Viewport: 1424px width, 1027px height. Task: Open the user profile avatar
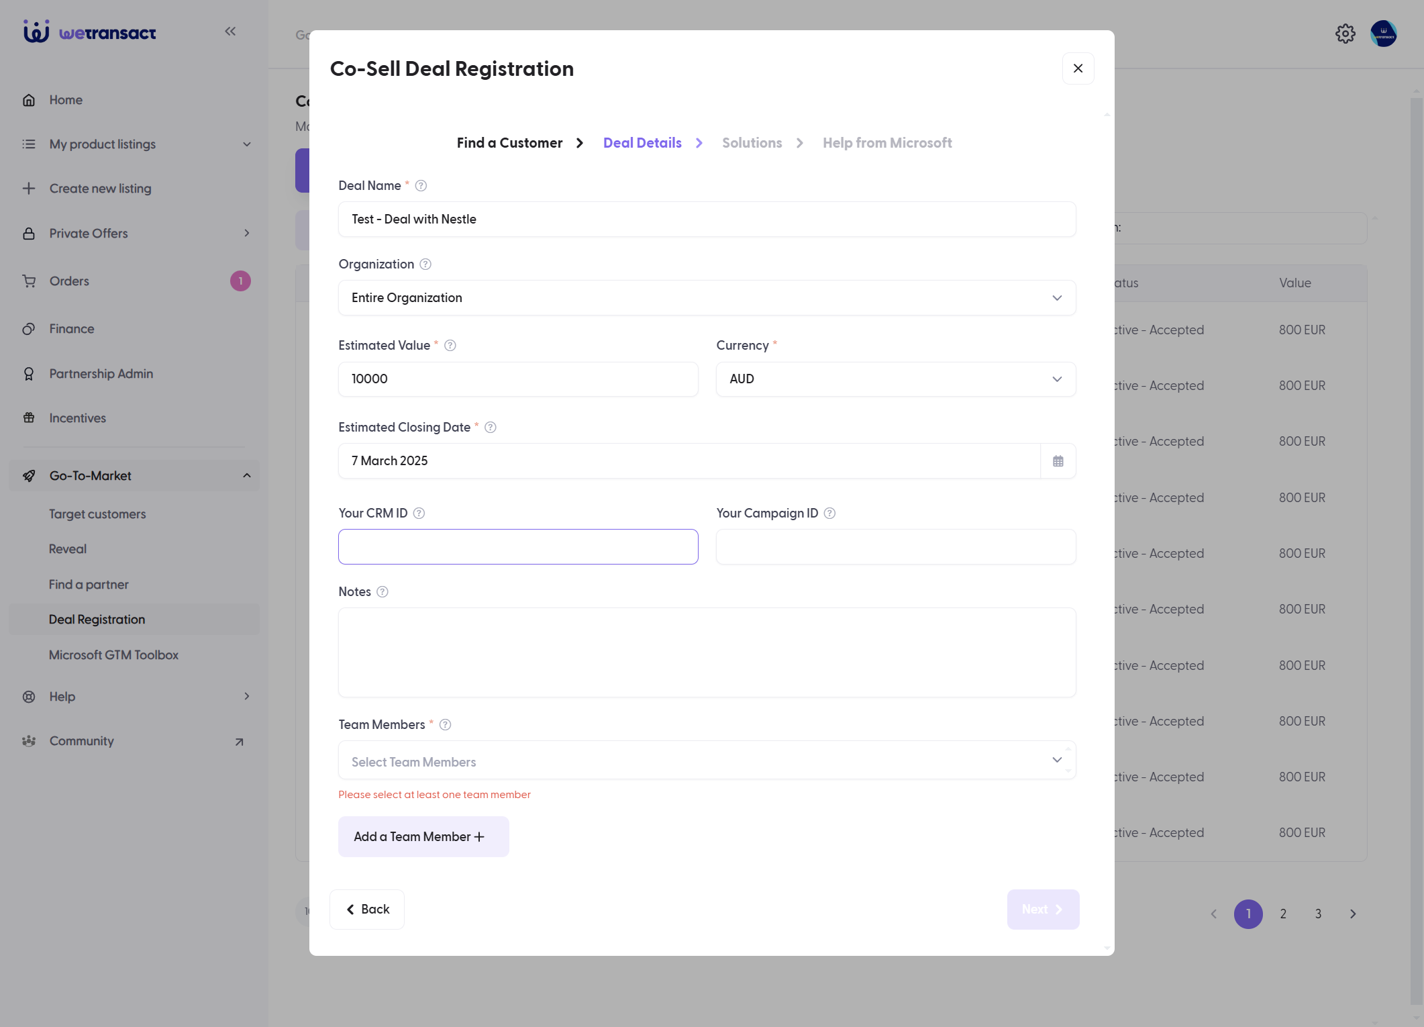[x=1383, y=34]
